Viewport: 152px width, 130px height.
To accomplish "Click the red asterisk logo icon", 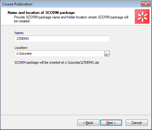I will coord(142,16).
